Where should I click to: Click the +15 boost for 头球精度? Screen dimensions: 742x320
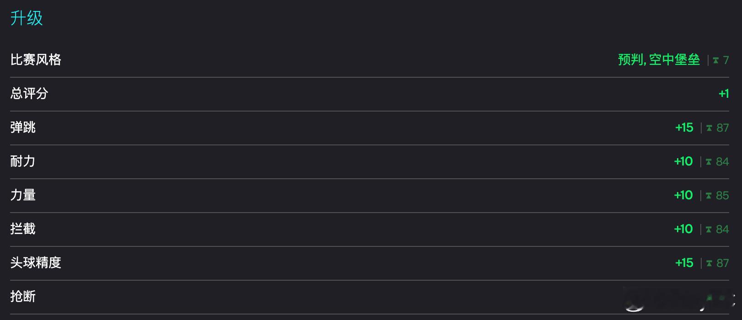[x=684, y=263]
